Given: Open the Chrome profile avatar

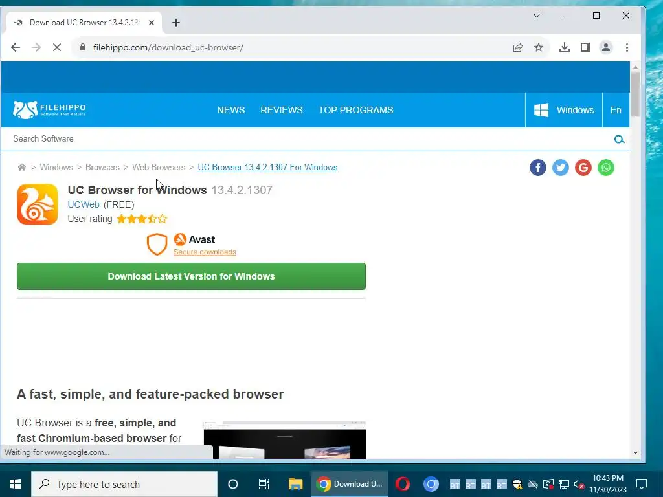Looking at the screenshot, I should point(606,47).
